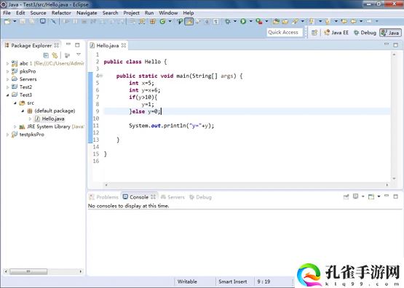Click line 11 System.out.println code
The height and width of the screenshot is (288, 404).
(x=172, y=126)
